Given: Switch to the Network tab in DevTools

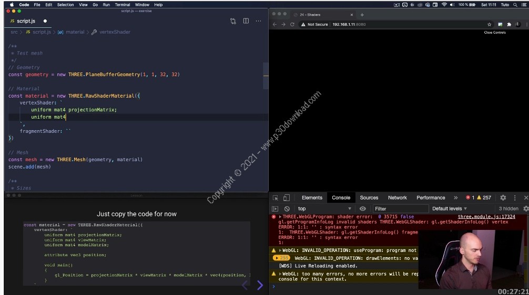Looking at the screenshot, I should click(397, 198).
